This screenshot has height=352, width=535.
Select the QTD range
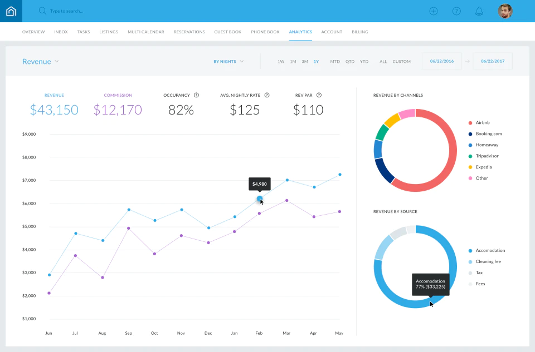[350, 62]
